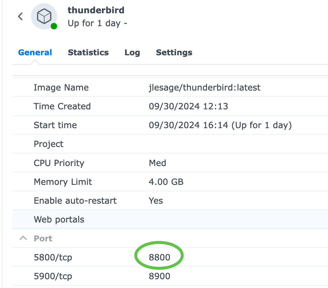Viewport: 328px width, 288px height.
Task: Switch to the Statistics tab
Action: pos(88,53)
